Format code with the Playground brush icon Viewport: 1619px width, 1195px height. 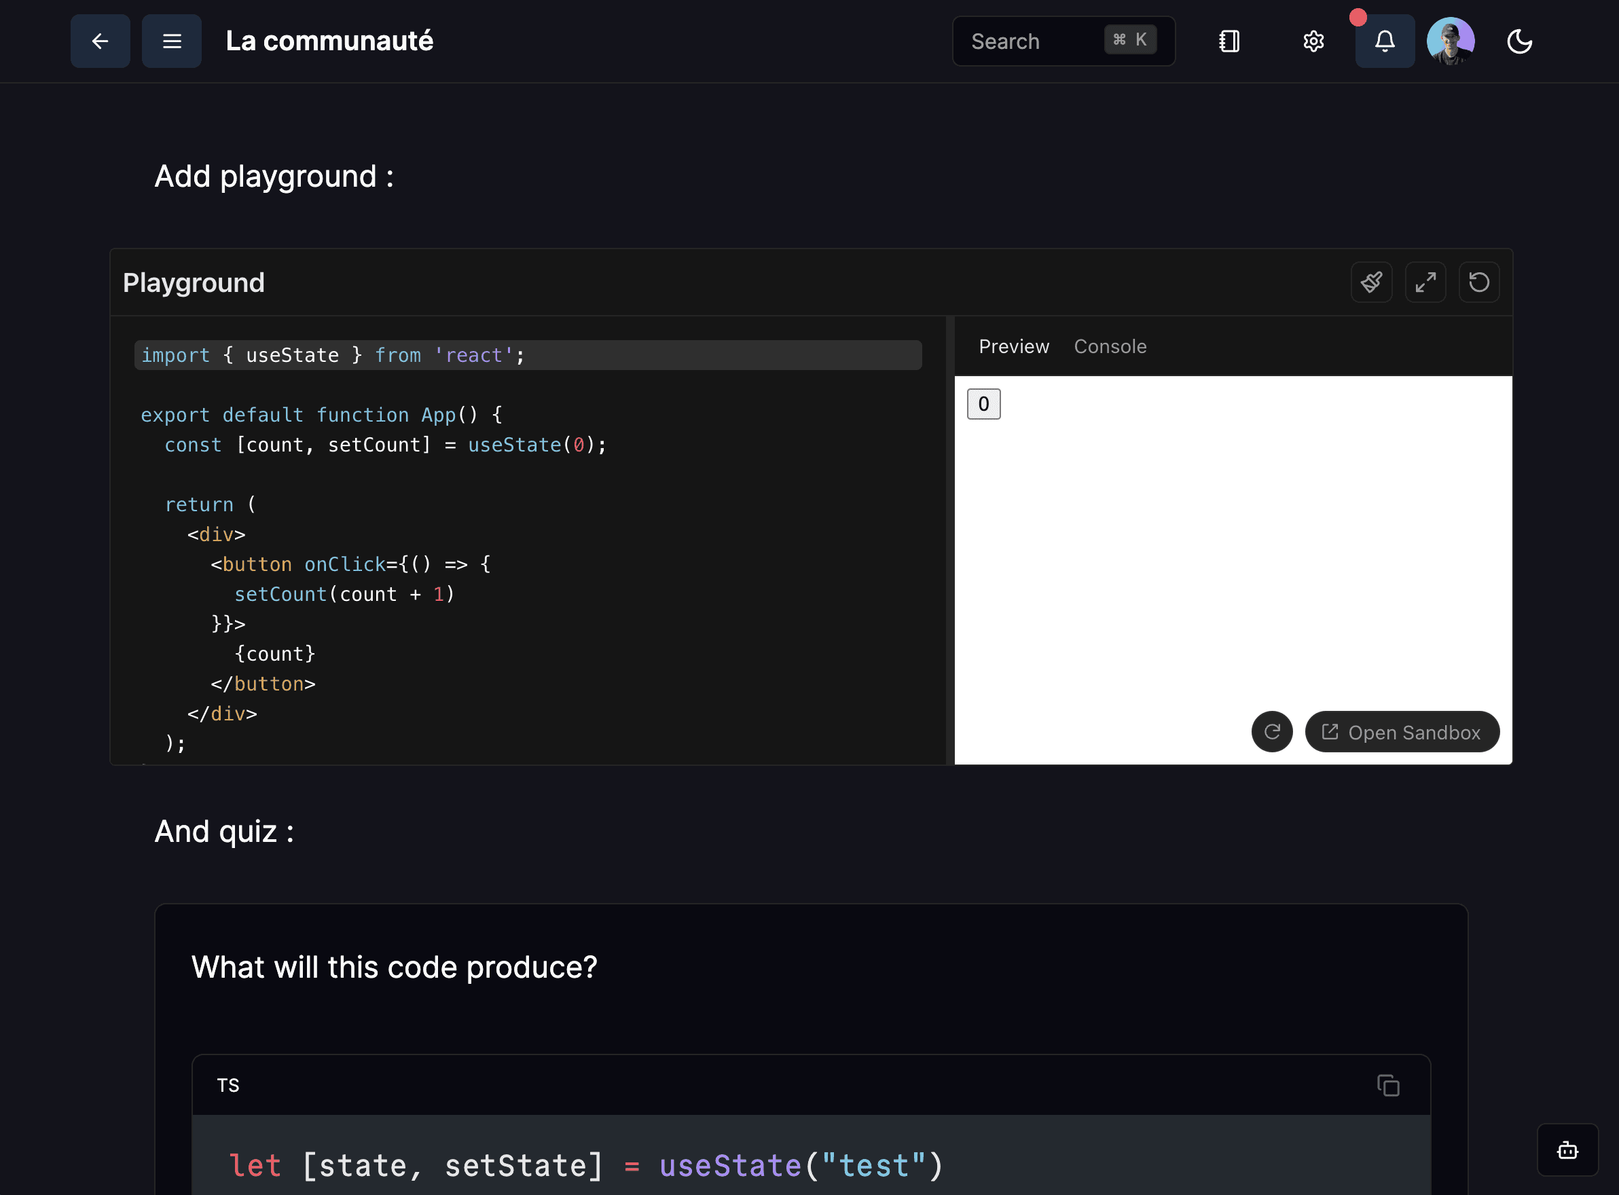click(1371, 282)
